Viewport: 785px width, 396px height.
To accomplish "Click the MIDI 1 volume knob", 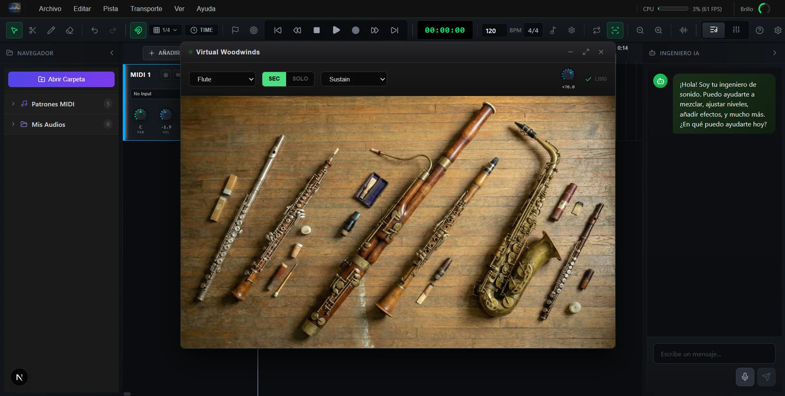I will pos(166,115).
